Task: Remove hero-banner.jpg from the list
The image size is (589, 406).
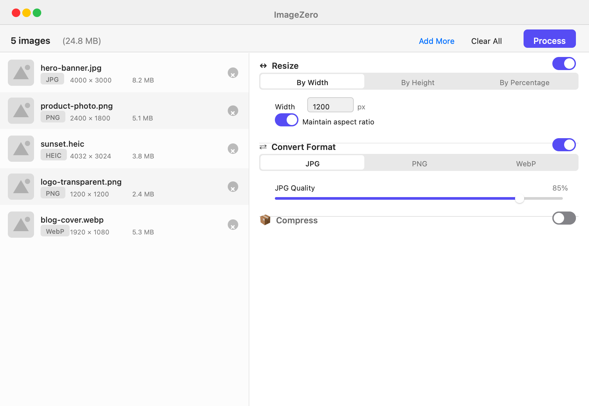Action: (x=233, y=73)
